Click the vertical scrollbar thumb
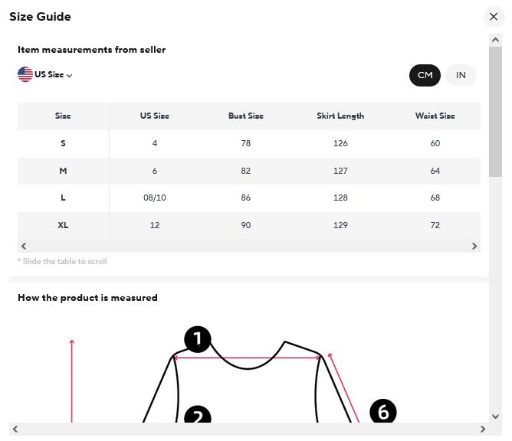 click(x=495, y=111)
